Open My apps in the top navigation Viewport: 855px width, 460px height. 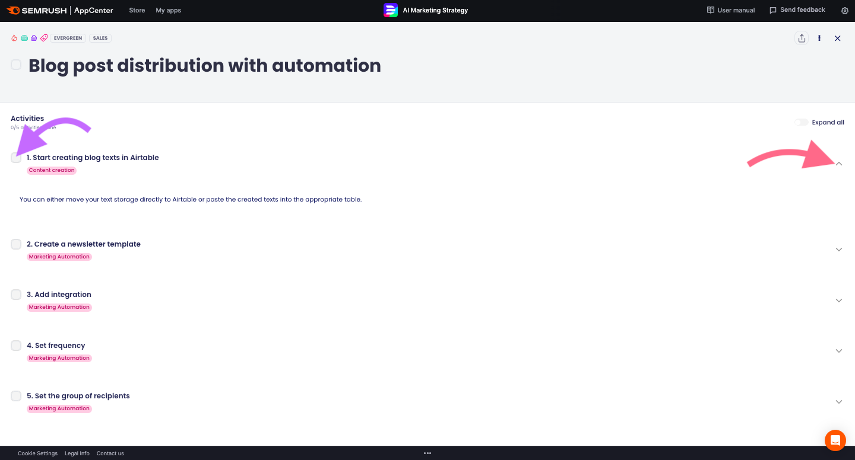tap(169, 11)
